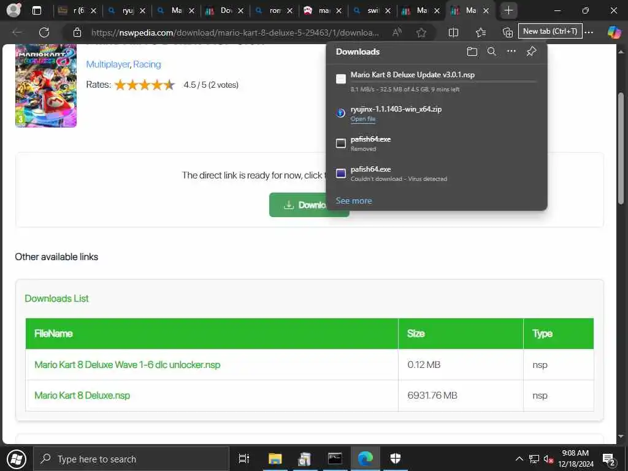Open 'Mario Kart 8 Deluxe Wave 1-6 dlc unlocker.nsp' link
The image size is (628, 471).
(x=128, y=365)
